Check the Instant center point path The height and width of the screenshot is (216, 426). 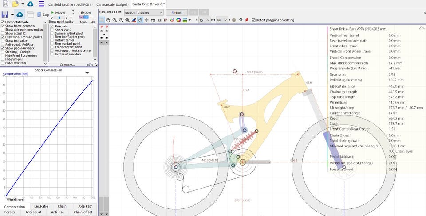click(x=52, y=40)
